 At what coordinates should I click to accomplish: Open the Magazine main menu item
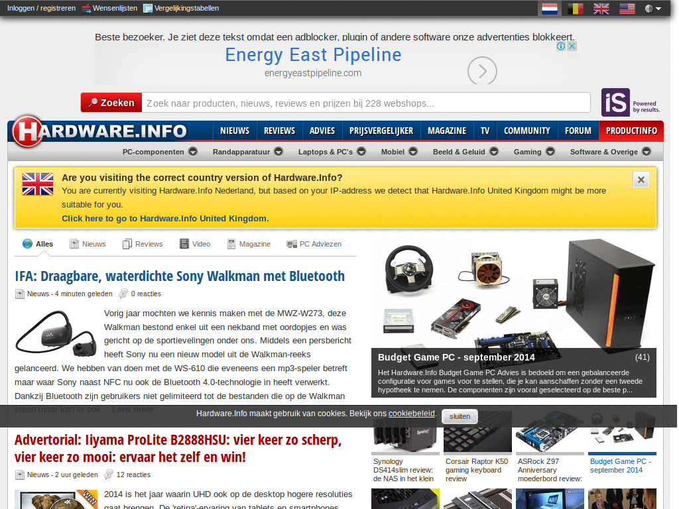(447, 131)
